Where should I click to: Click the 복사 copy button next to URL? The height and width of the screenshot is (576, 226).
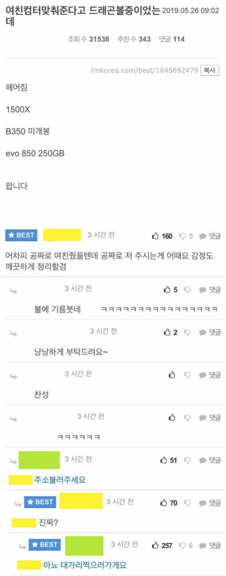tap(210, 70)
